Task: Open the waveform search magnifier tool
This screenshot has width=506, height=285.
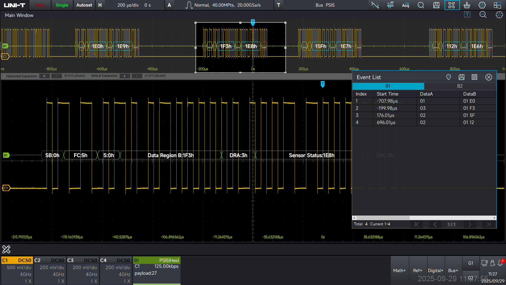Action: (421, 5)
